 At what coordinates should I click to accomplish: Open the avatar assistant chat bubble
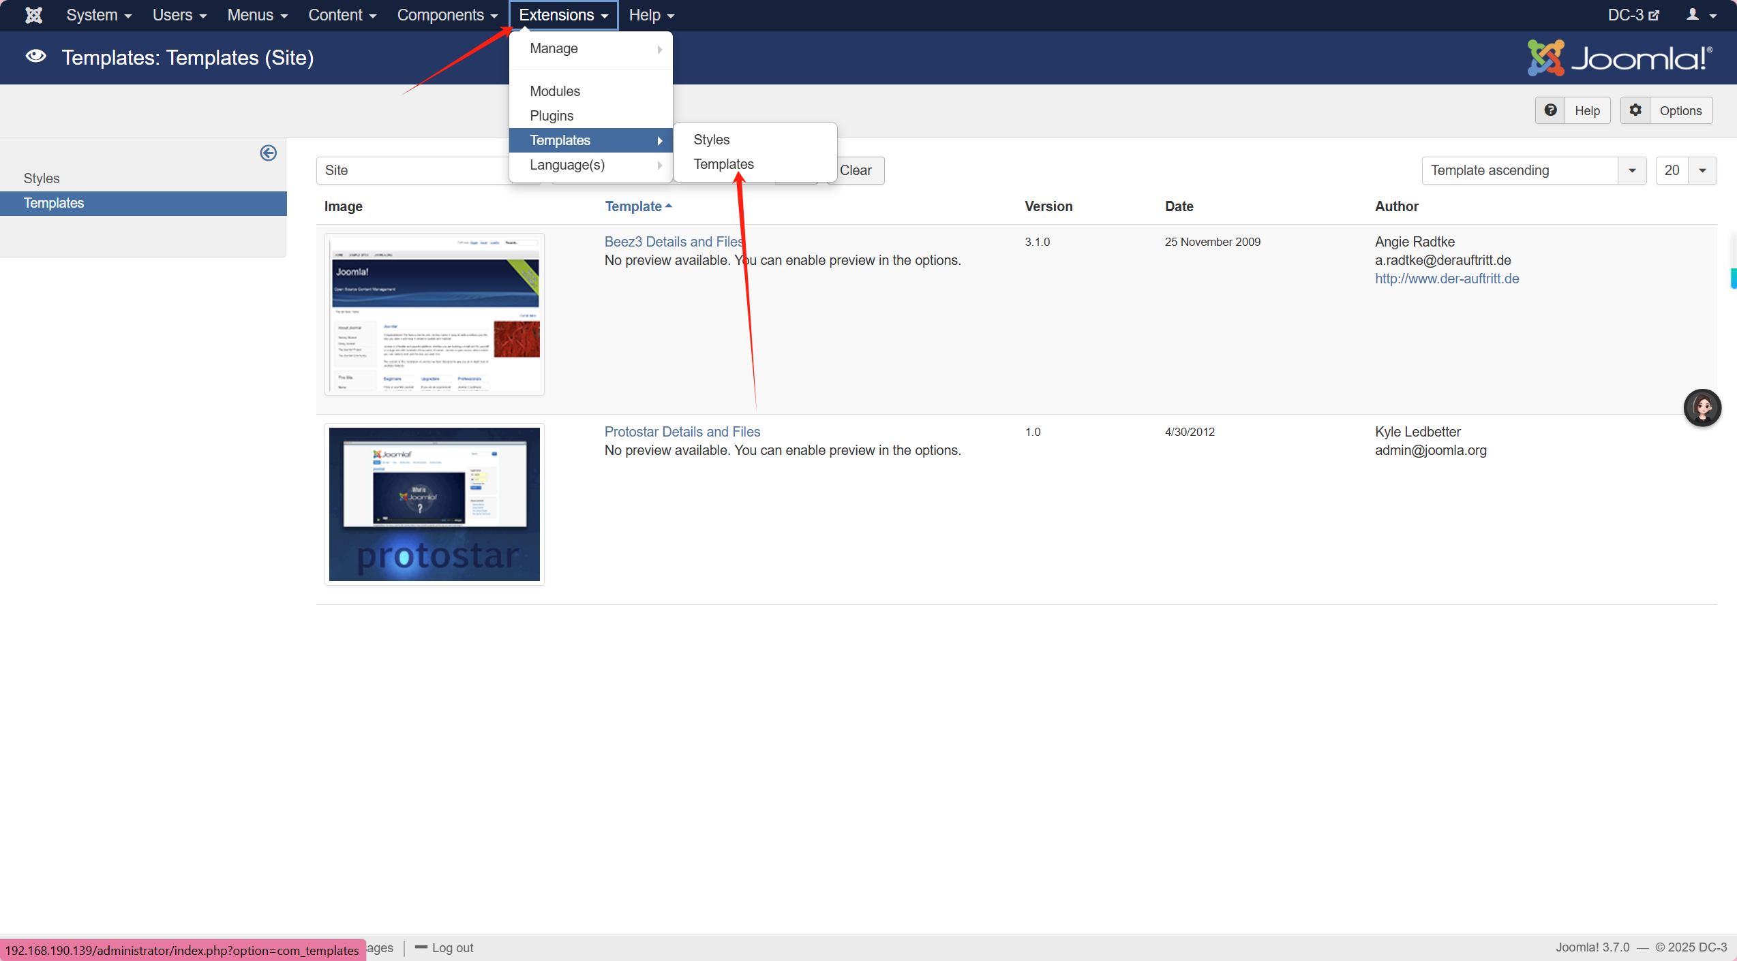(1702, 408)
